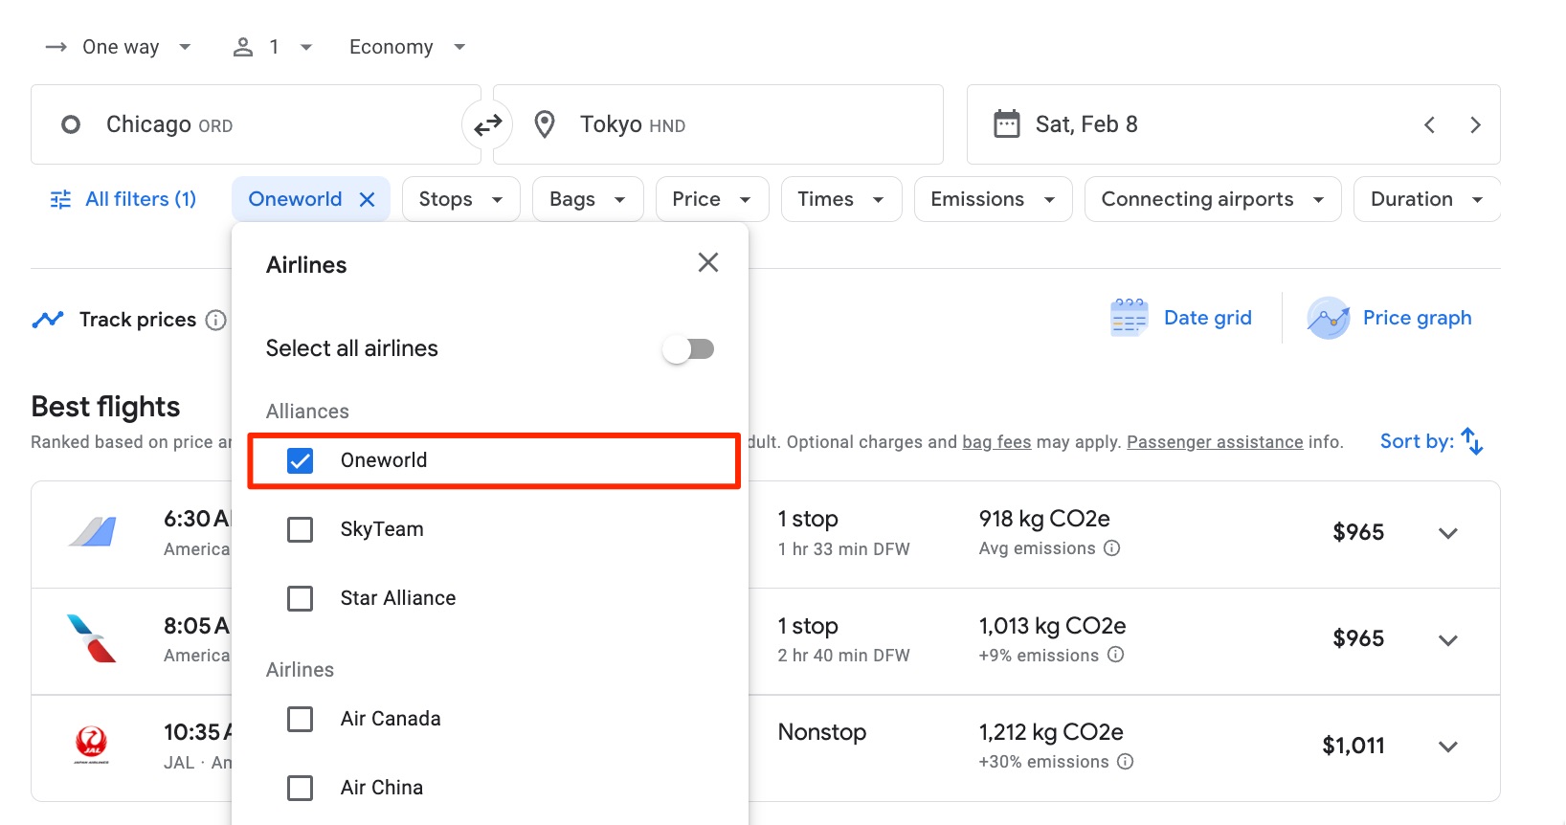Open the Price filter dropdown
Viewport: 1566px width, 825px height.
[712, 199]
